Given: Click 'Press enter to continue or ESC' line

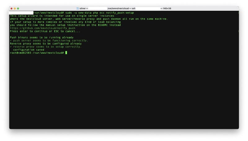Looking at the screenshot, I should 45,31.
